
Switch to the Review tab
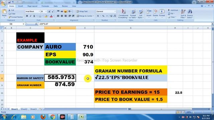65,6
